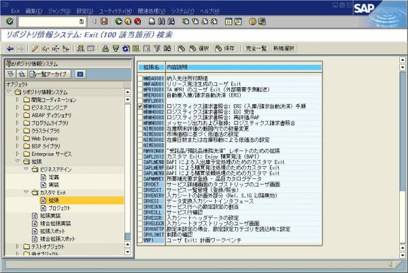The image size is (408, 273).
Task: Click the 完全一覧 button
Action: (256, 48)
